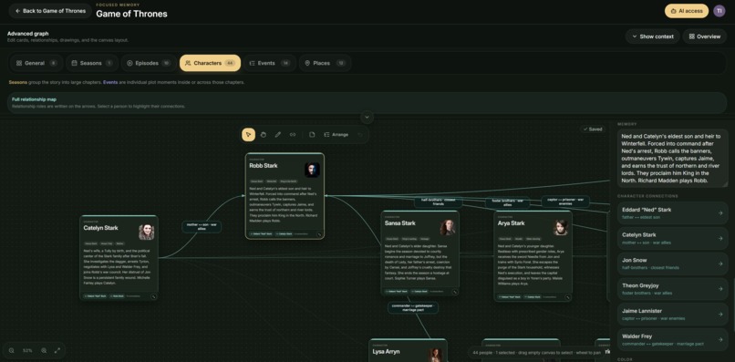The width and height of the screenshot is (735, 362).
Task: Click the Saved status indicator
Action: coord(593,129)
